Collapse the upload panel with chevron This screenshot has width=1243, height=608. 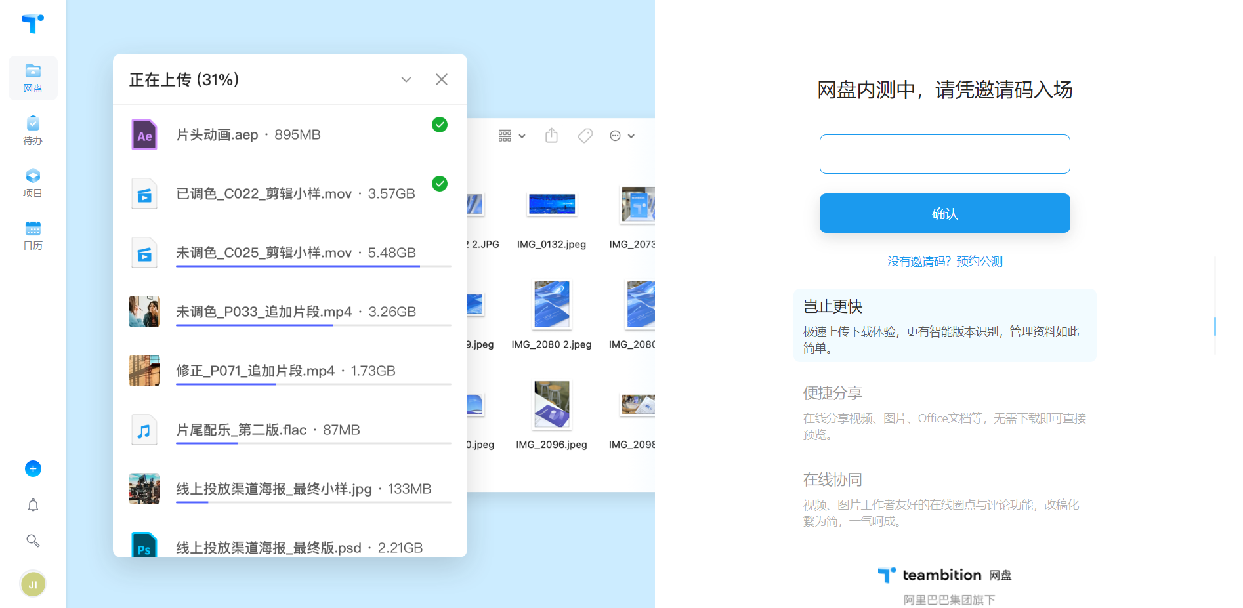406,79
